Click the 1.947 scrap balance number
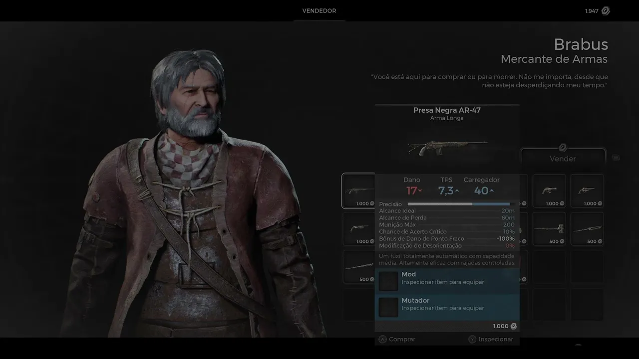The height and width of the screenshot is (359, 639). pos(592,11)
